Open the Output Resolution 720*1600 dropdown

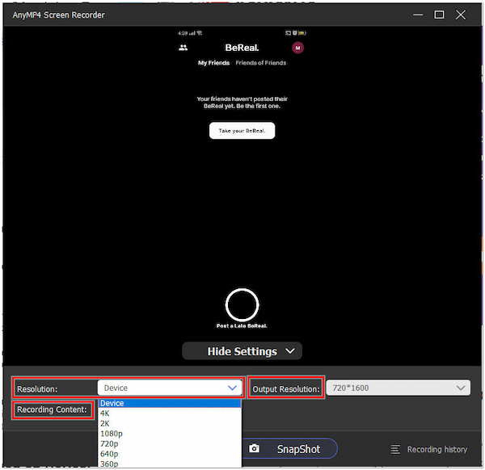click(x=399, y=388)
